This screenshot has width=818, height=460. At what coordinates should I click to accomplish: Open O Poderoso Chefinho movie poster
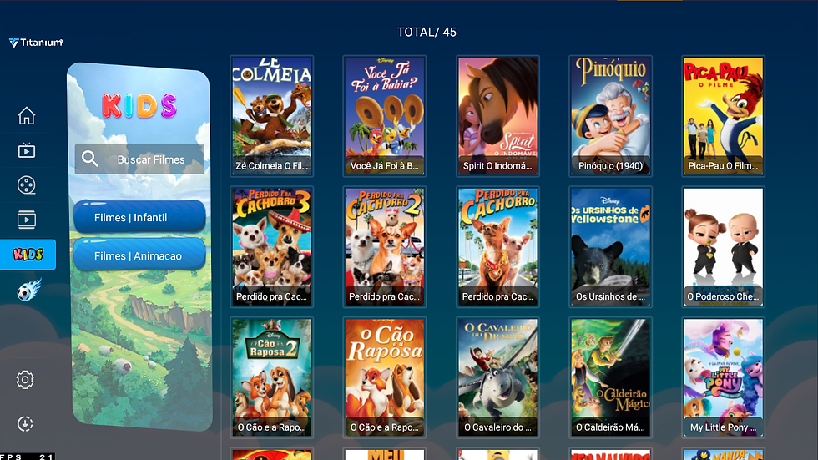point(723,246)
